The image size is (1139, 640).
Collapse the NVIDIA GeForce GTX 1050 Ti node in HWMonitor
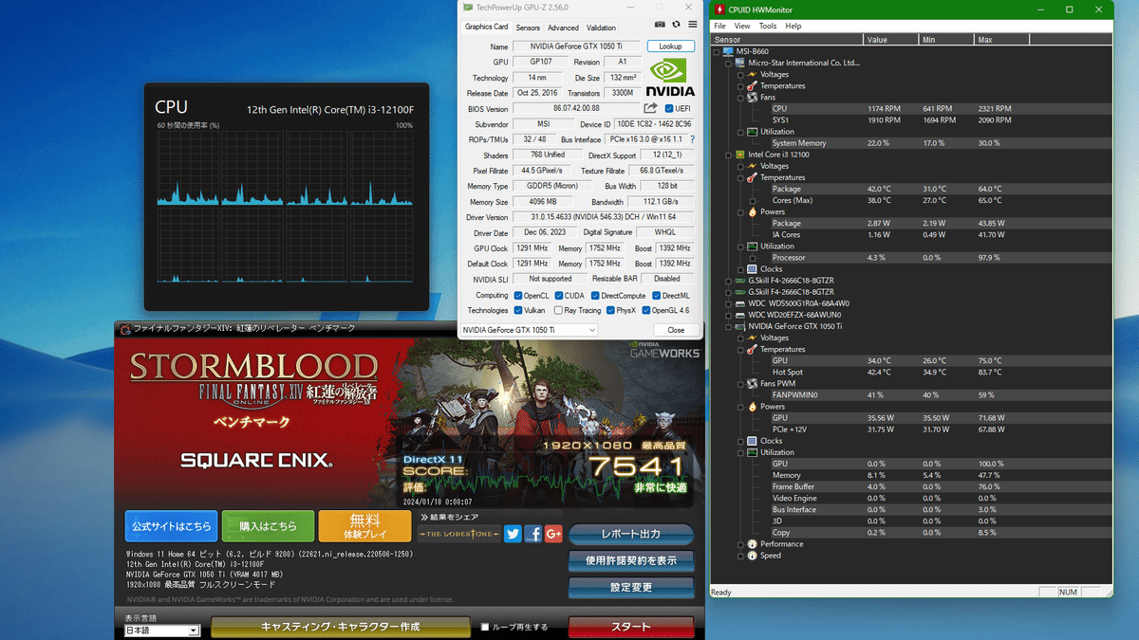[729, 326]
